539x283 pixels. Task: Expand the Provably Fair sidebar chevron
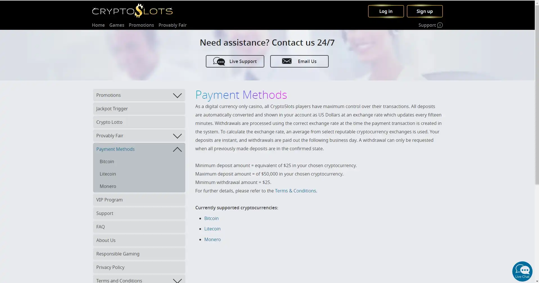[x=177, y=136]
